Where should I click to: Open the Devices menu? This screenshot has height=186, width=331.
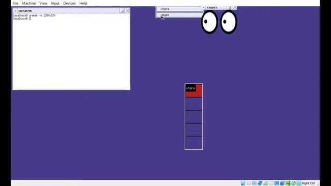(69, 4)
